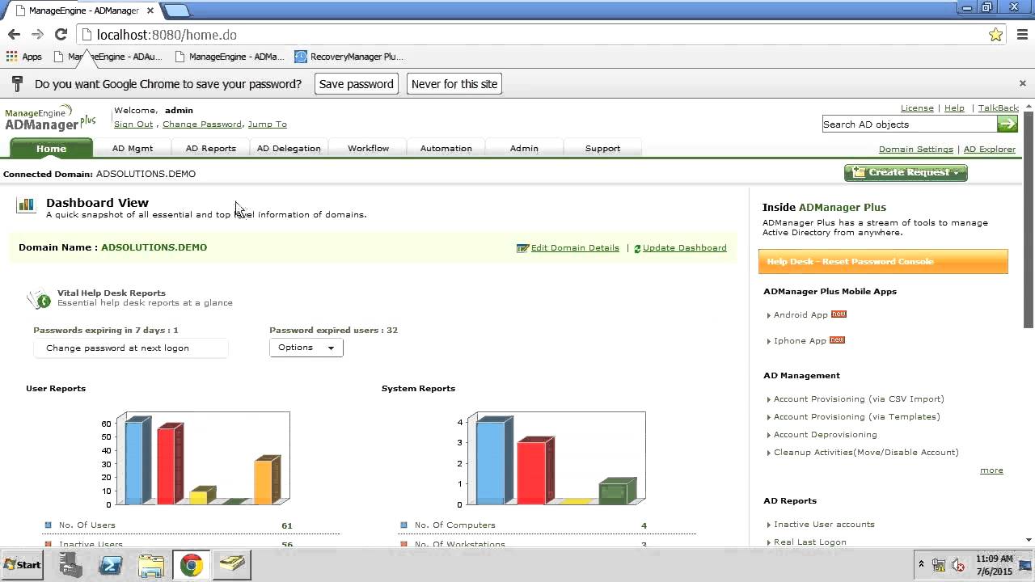Viewport: 1035px width, 582px height.
Task: Open the AD Explorer link
Action: click(990, 150)
